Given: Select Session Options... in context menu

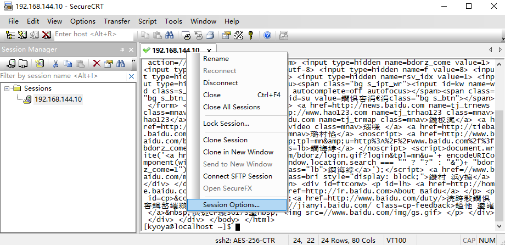Looking at the screenshot, I should point(237,205).
